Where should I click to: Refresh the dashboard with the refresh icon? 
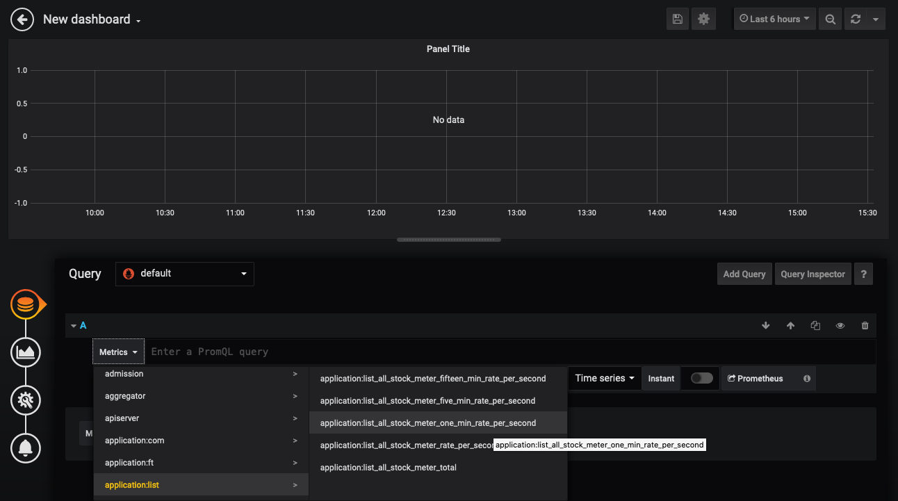pyautogui.click(x=856, y=19)
